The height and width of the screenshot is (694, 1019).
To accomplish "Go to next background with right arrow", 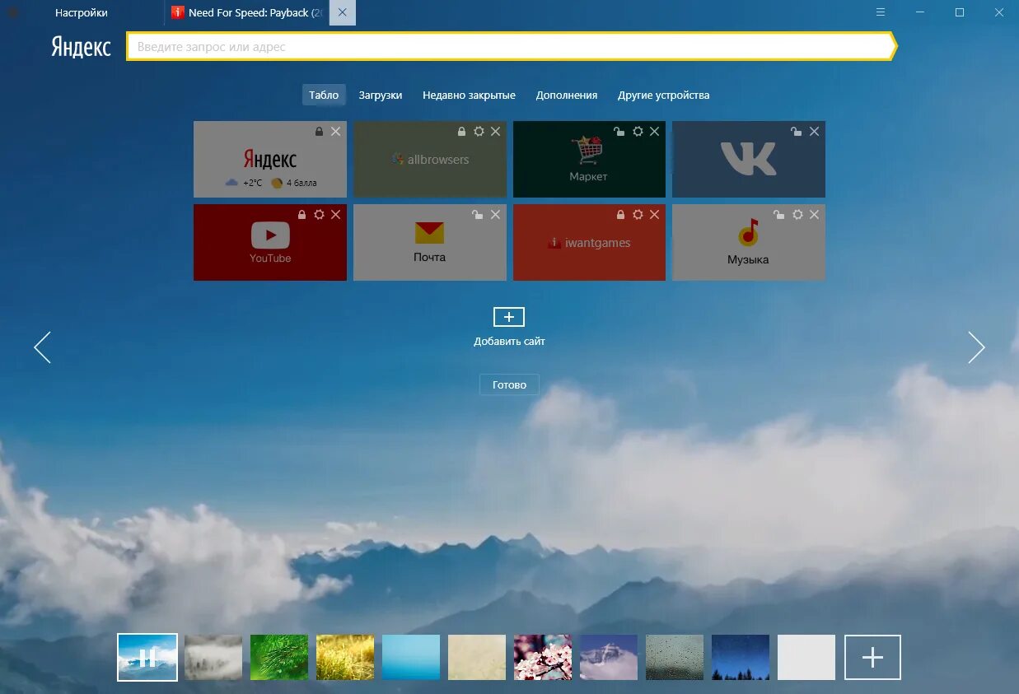I will (976, 347).
